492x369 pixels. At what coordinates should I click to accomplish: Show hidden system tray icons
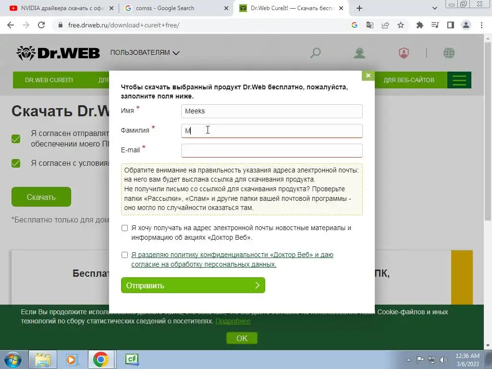[408, 360]
